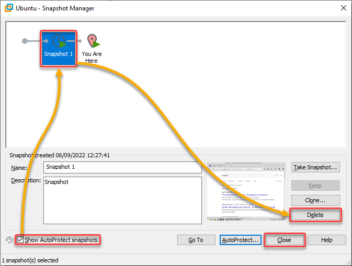352x266 pixels.
Task: Open Help for Snapshot Manager
Action: [327, 240]
